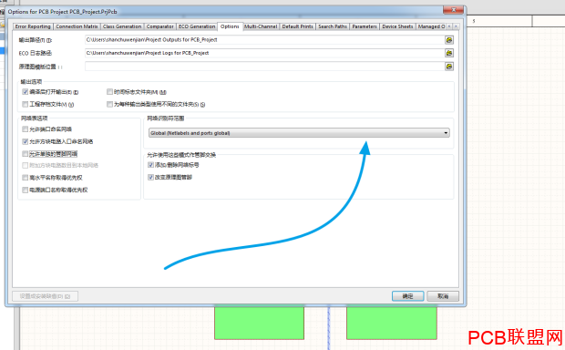Select the Search Paths tab

click(x=333, y=26)
